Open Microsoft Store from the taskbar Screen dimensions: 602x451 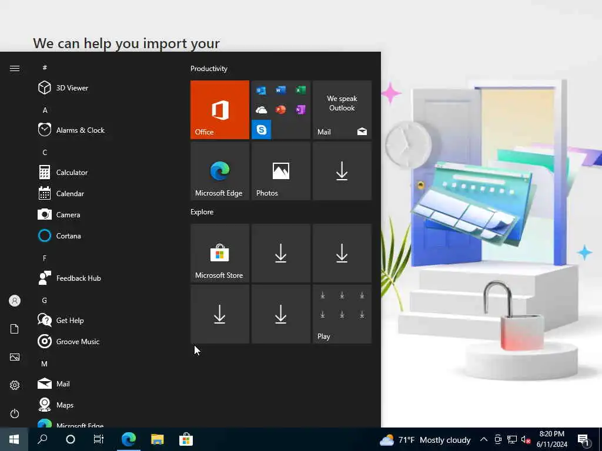click(186, 439)
